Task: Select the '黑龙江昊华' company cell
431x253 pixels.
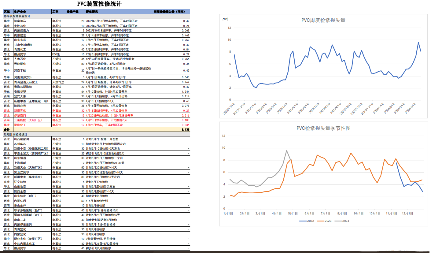Action: pos(32,172)
